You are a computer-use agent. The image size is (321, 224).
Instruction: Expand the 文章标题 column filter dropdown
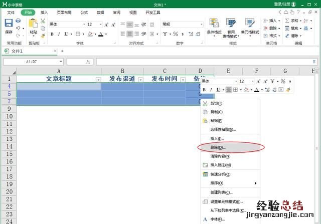(98, 80)
